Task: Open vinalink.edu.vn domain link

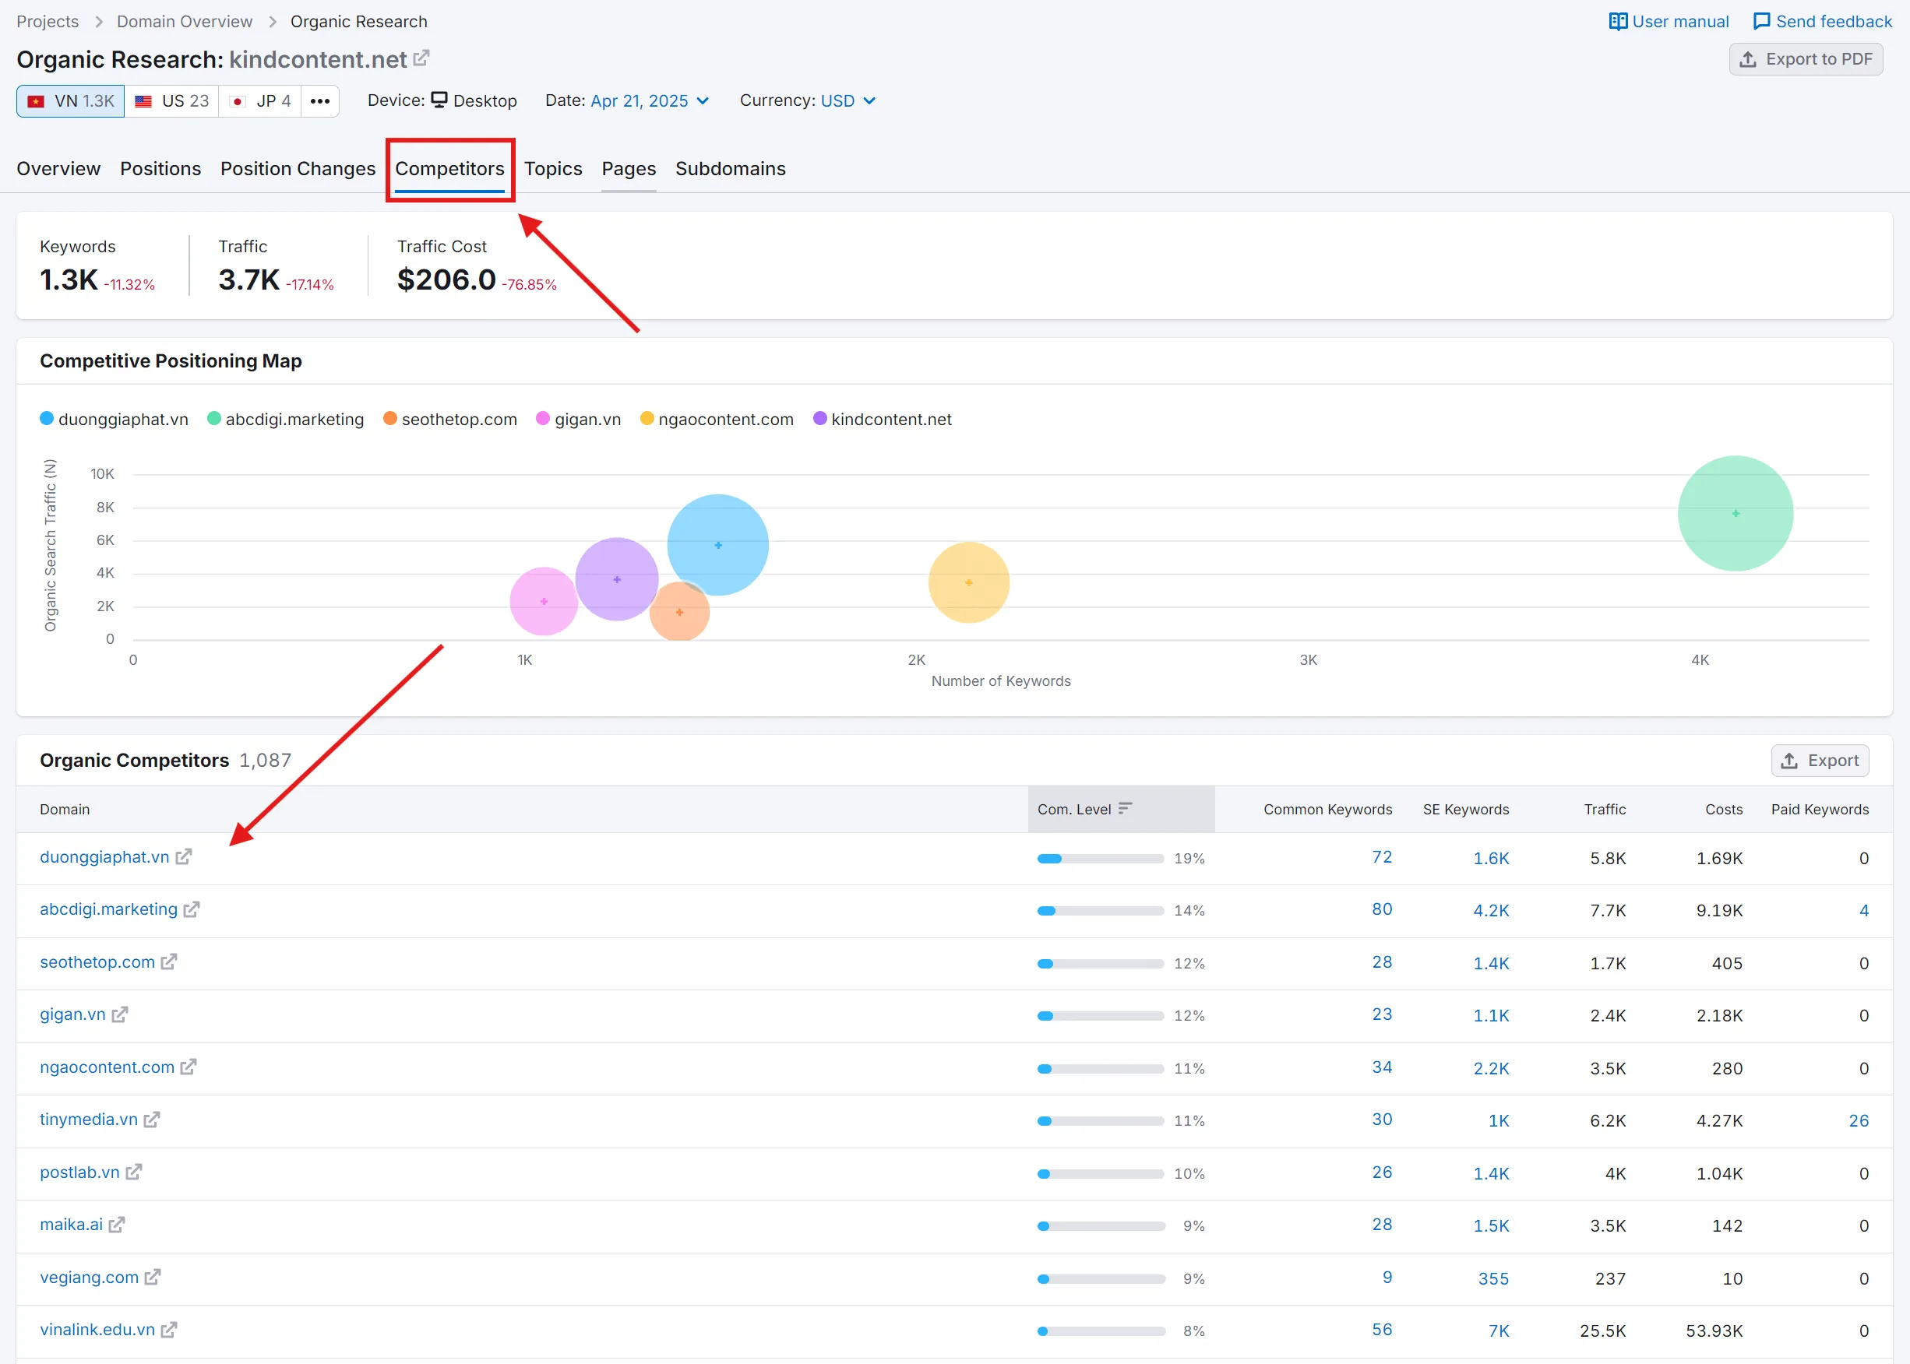Action: point(97,1330)
